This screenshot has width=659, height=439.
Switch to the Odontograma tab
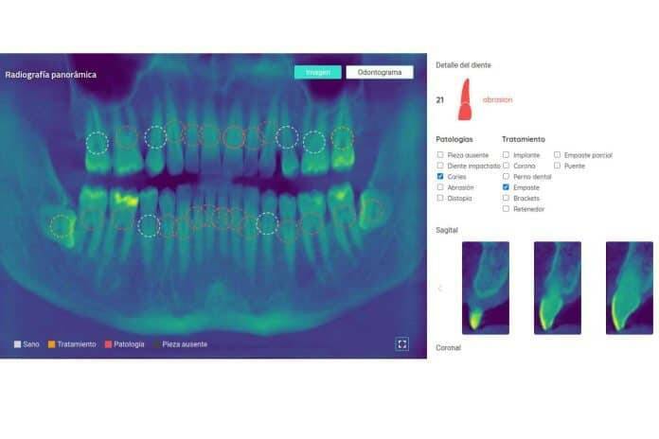click(x=379, y=72)
